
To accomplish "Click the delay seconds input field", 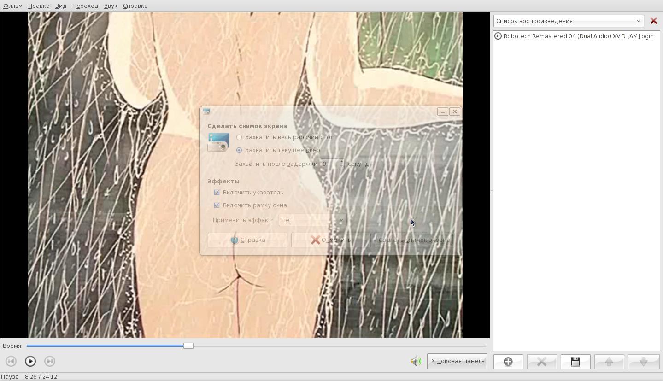I will [x=329, y=164].
